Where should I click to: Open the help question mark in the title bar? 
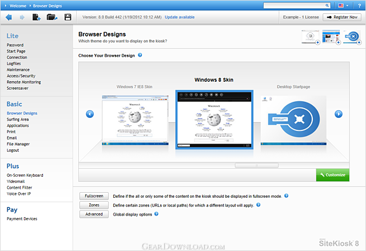tap(360, 6)
